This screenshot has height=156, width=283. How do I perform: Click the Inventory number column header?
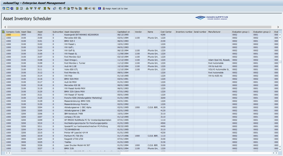pos(184,32)
